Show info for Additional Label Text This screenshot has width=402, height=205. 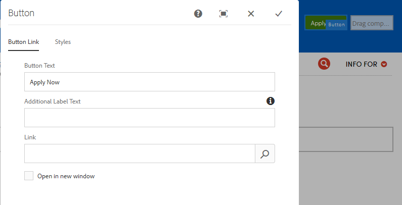pos(271,101)
